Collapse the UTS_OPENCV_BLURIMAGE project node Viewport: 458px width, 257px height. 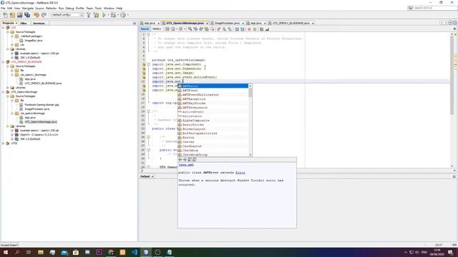click(4, 62)
